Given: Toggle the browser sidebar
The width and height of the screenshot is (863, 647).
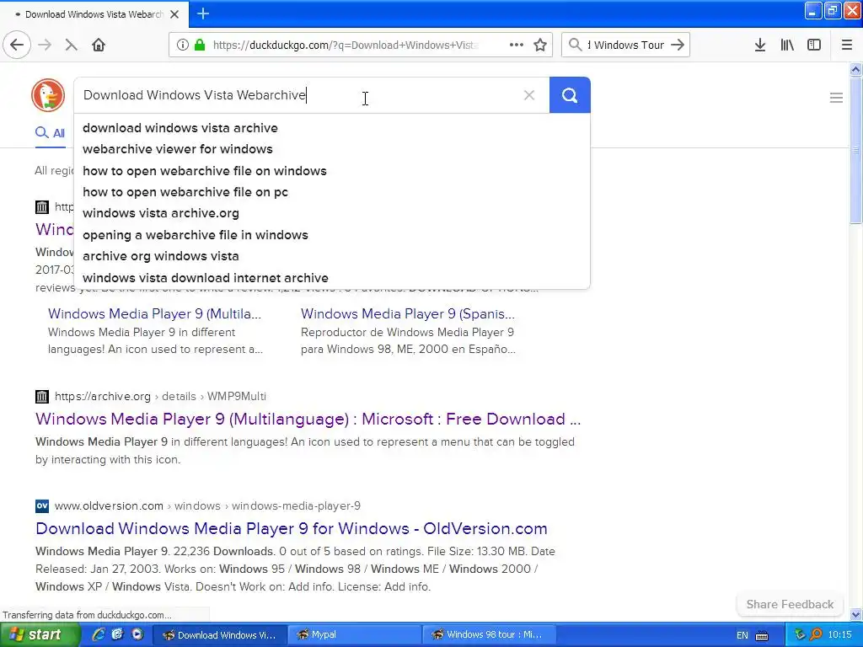Looking at the screenshot, I should (x=814, y=45).
